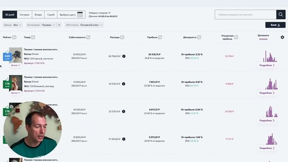Open артикул 27987438 link
The image size is (288, 162).
39,63
